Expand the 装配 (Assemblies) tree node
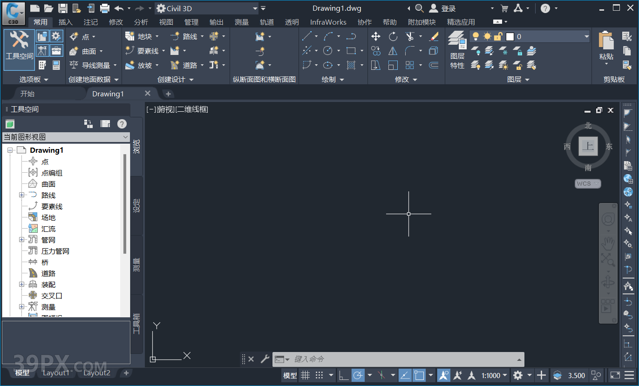639x386 pixels. [x=21, y=284]
